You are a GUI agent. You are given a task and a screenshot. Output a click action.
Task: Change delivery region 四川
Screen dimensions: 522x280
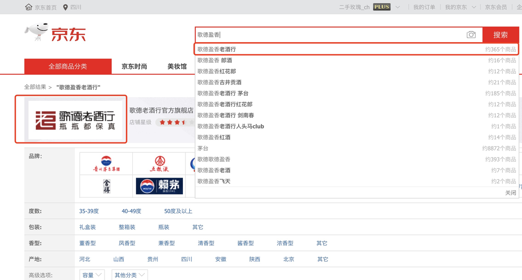click(x=76, y=7)
